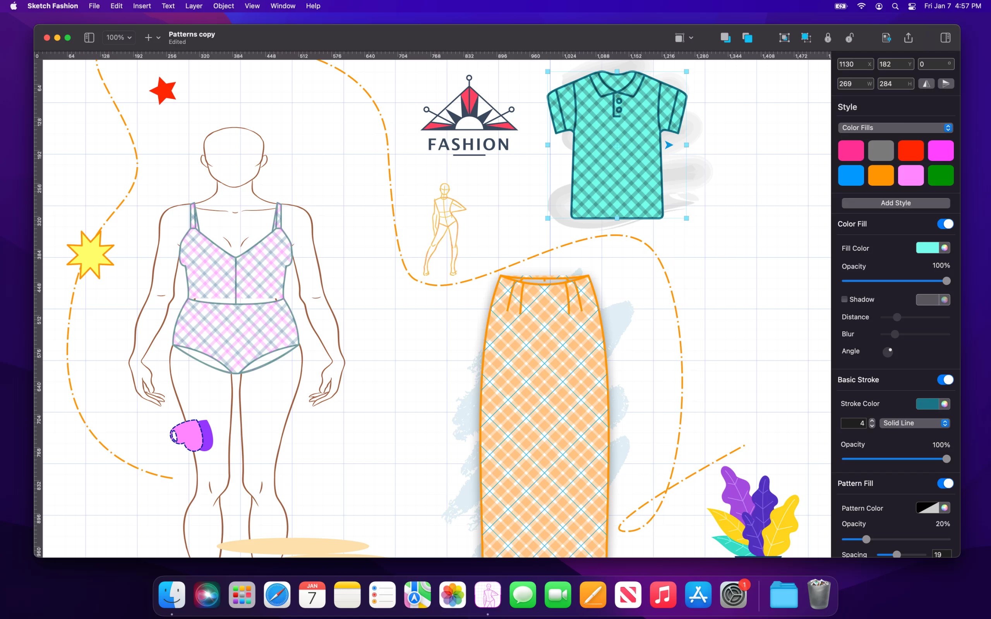The width and height of the screenshot is (991, 619).
Task: Check the Shadow checkbox
Action: (x=845, y=299)
